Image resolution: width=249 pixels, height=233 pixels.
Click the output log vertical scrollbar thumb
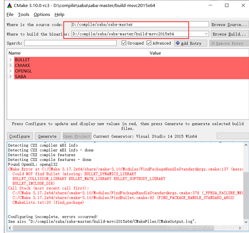pyautogui.click(x=246, y=196)
